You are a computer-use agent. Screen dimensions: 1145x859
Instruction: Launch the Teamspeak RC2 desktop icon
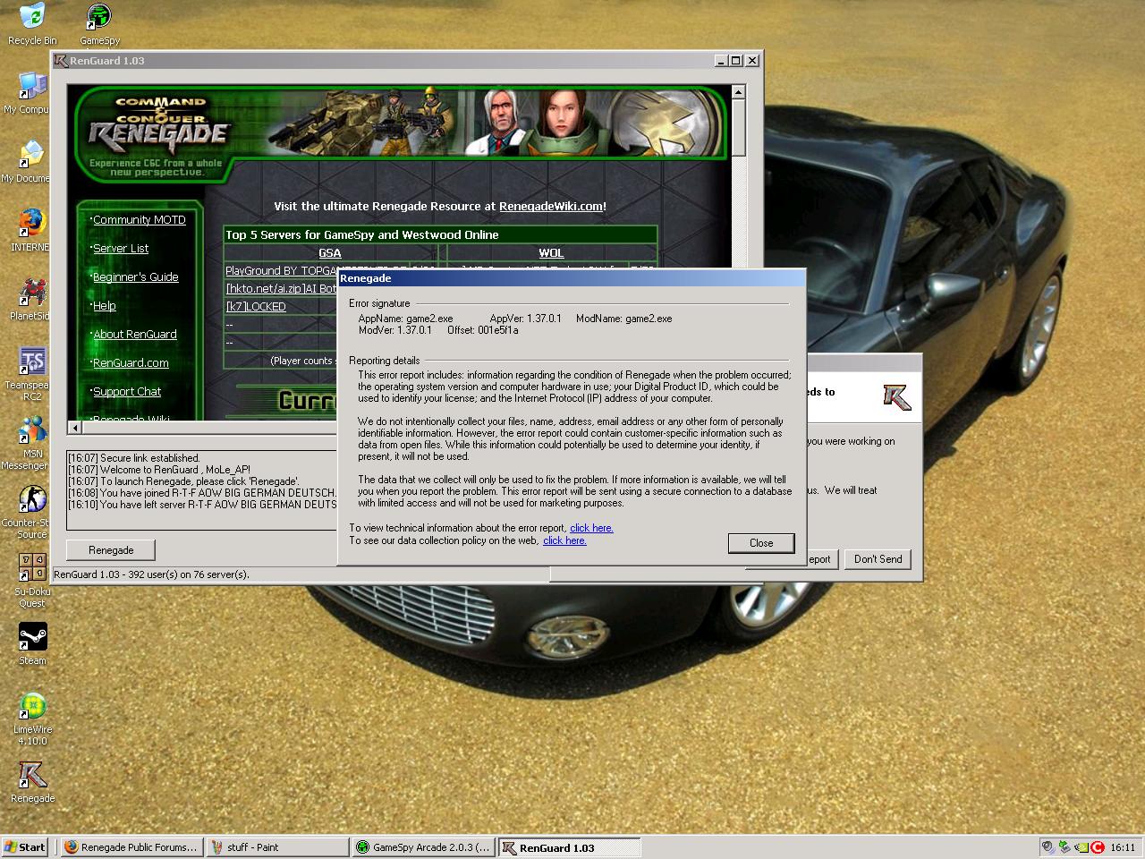click(x=32, y=361)
